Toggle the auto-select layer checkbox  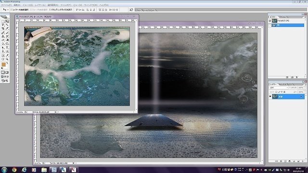(12, 10)
